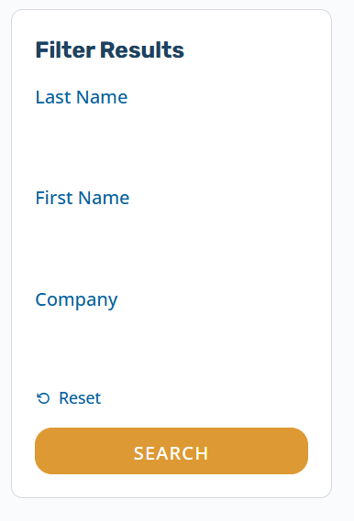
Task: Click the First Name label
Action: pos(83,198)
